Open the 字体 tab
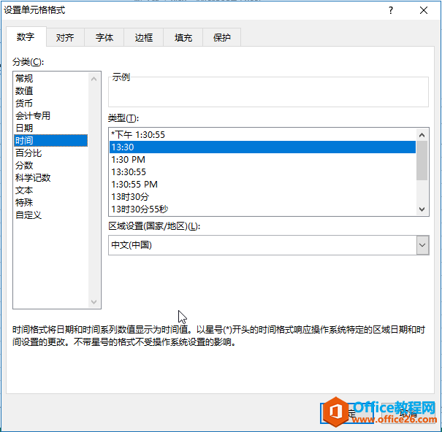This screenshot has width=442, height=432. 104,37
